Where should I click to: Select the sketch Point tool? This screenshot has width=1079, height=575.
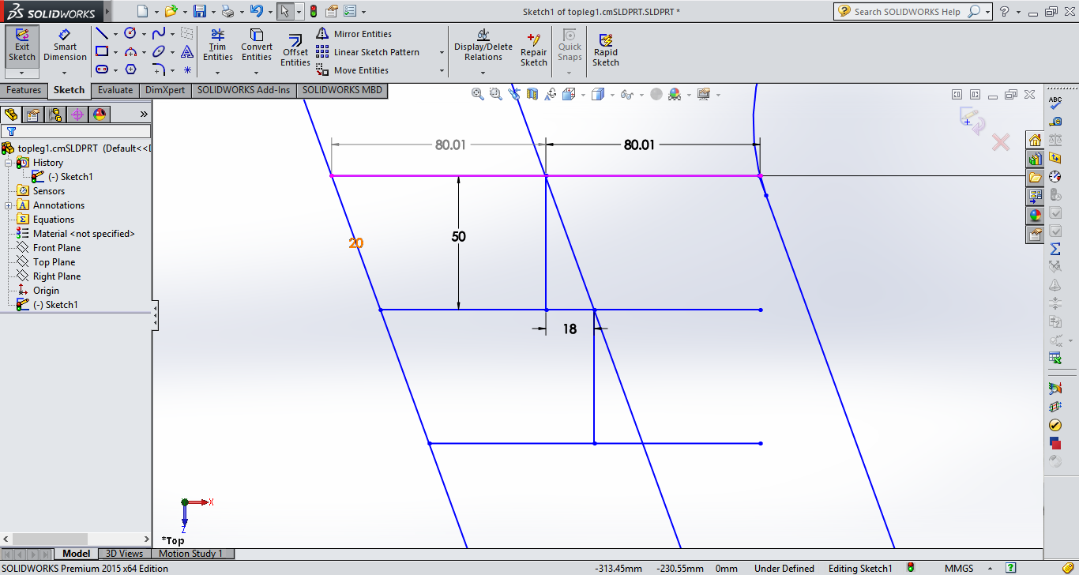187,70
